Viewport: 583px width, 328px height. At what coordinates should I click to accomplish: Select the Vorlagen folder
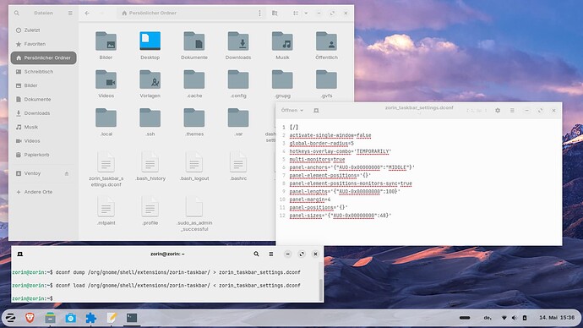click(150, 79)
